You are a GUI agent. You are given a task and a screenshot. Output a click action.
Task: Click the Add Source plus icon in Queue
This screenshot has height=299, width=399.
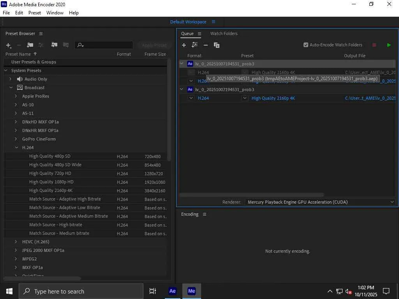point(184,45)
